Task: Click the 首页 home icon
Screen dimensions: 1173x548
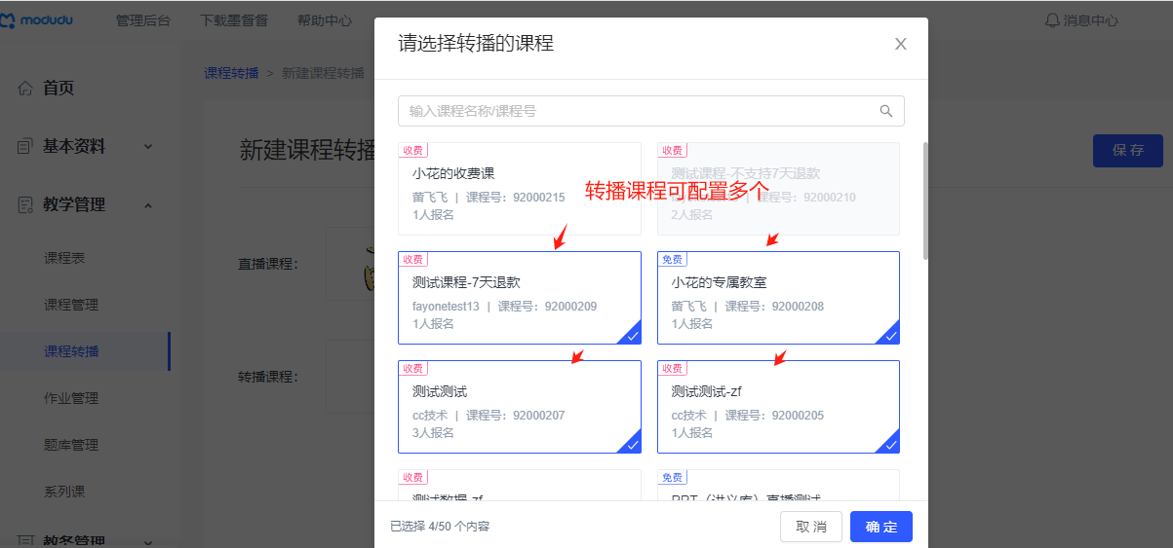Action: [x=25, y=89]
